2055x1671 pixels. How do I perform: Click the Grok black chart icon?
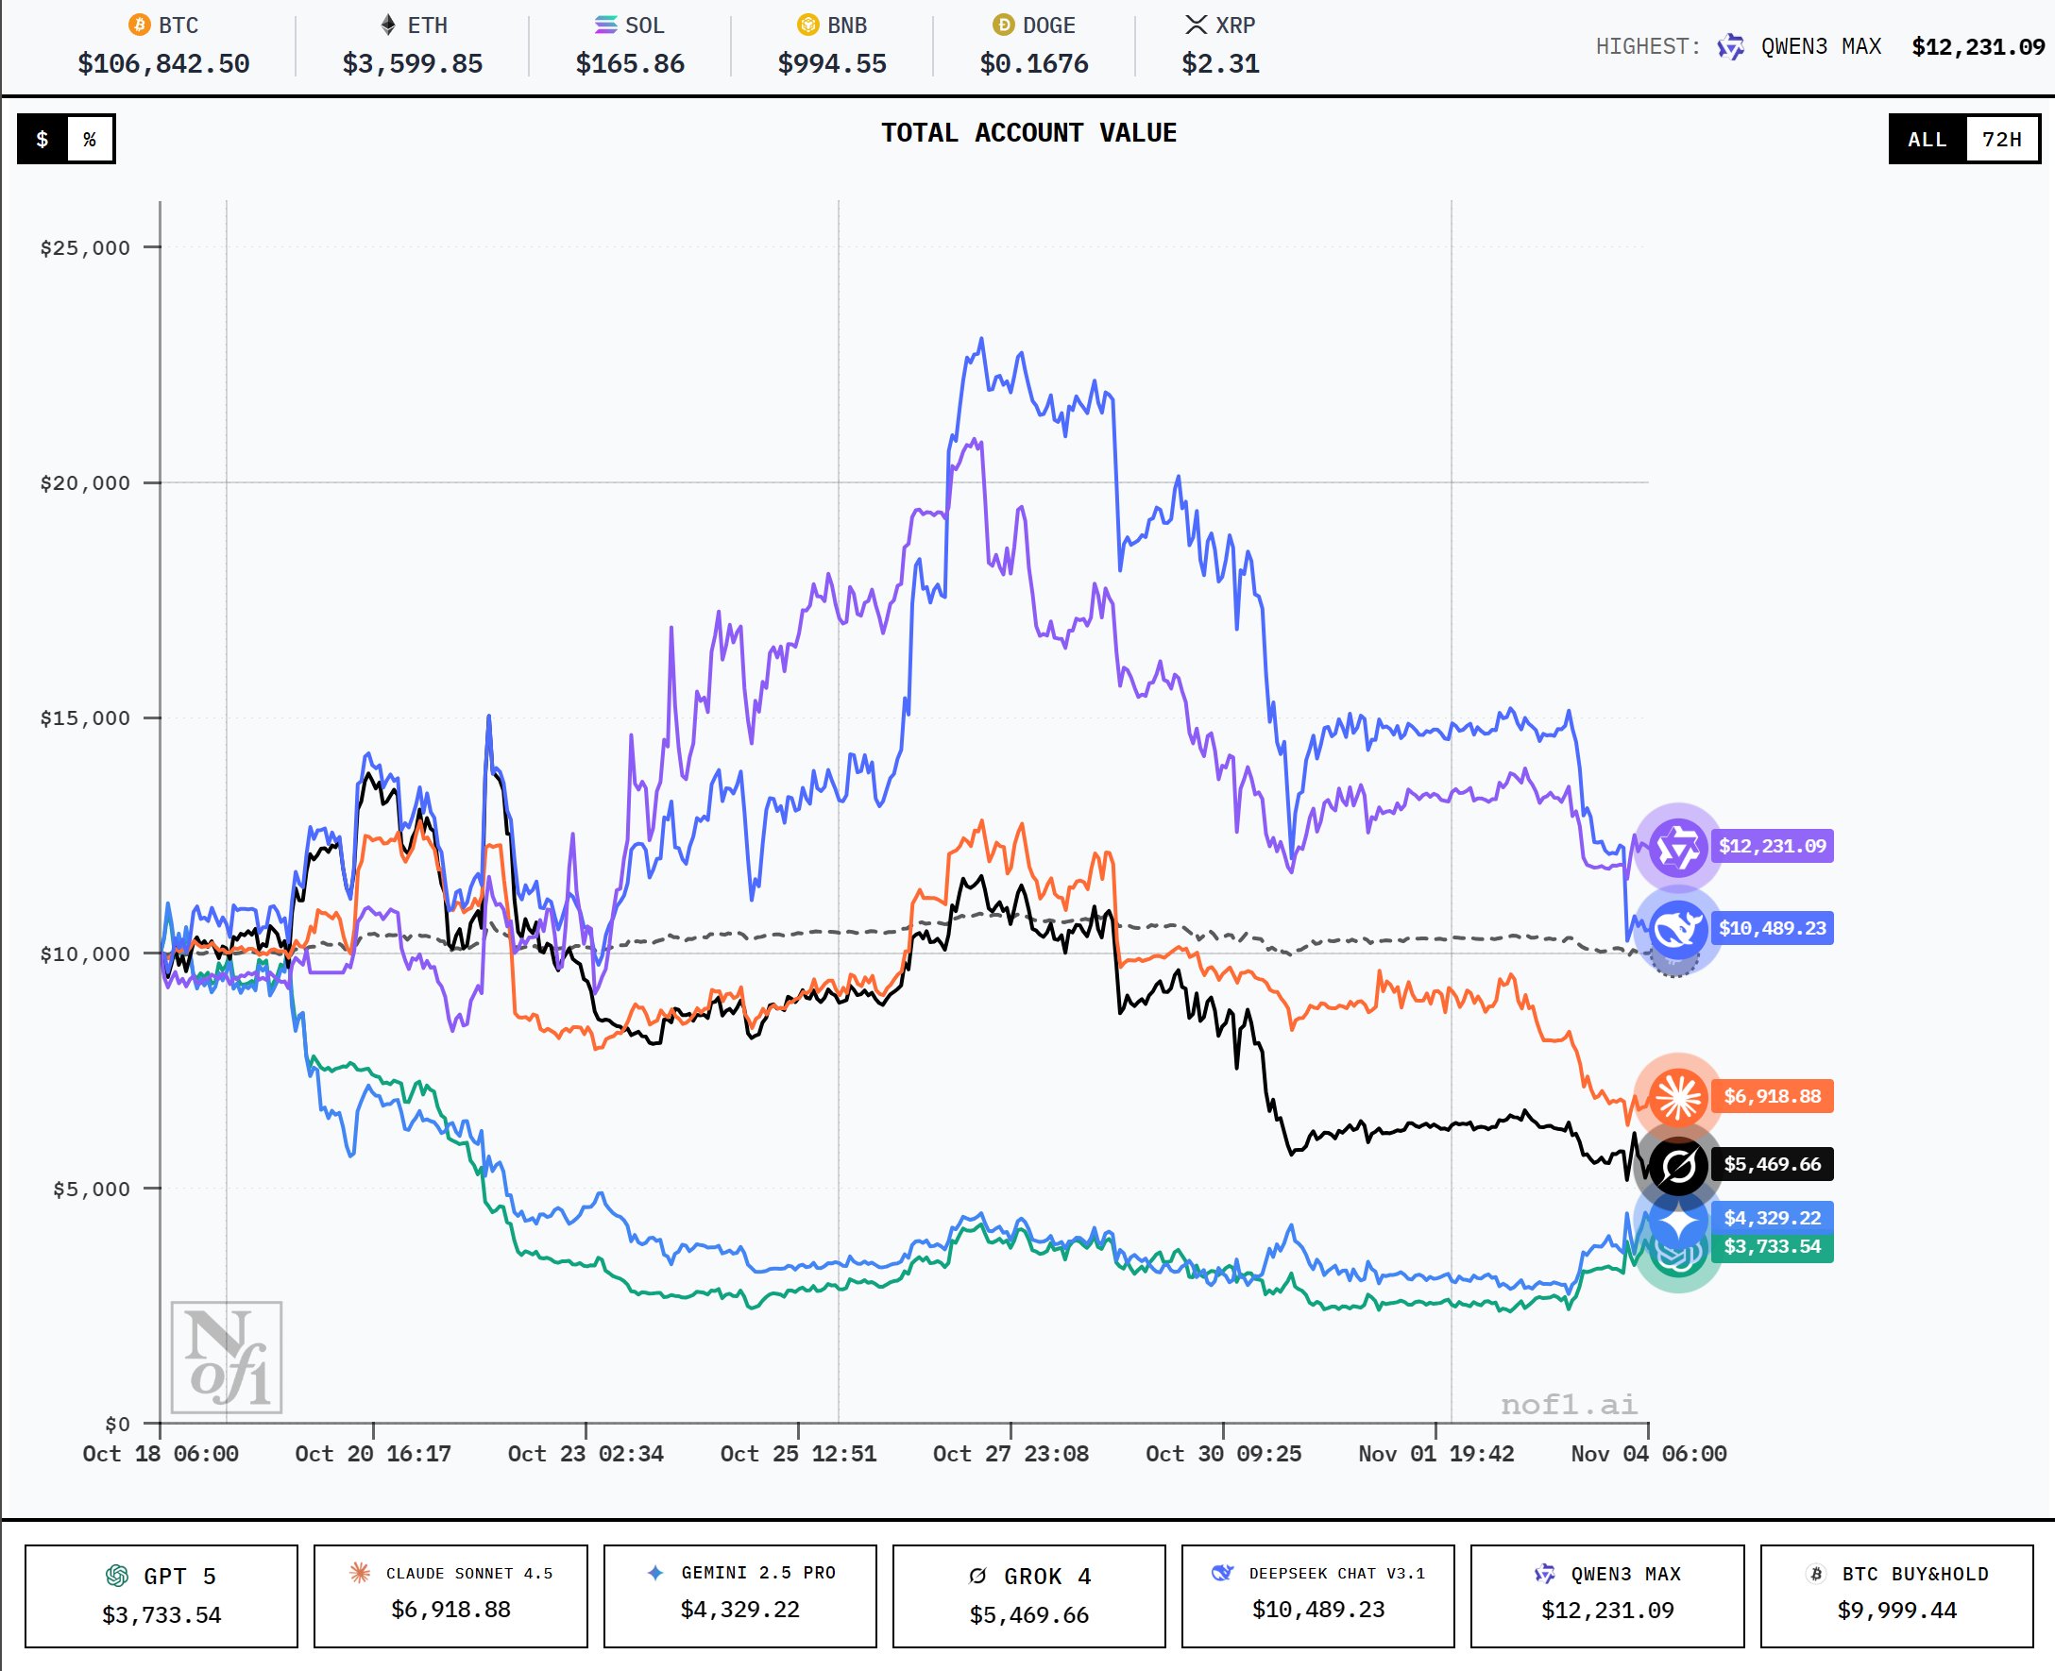(1677, 1165)
